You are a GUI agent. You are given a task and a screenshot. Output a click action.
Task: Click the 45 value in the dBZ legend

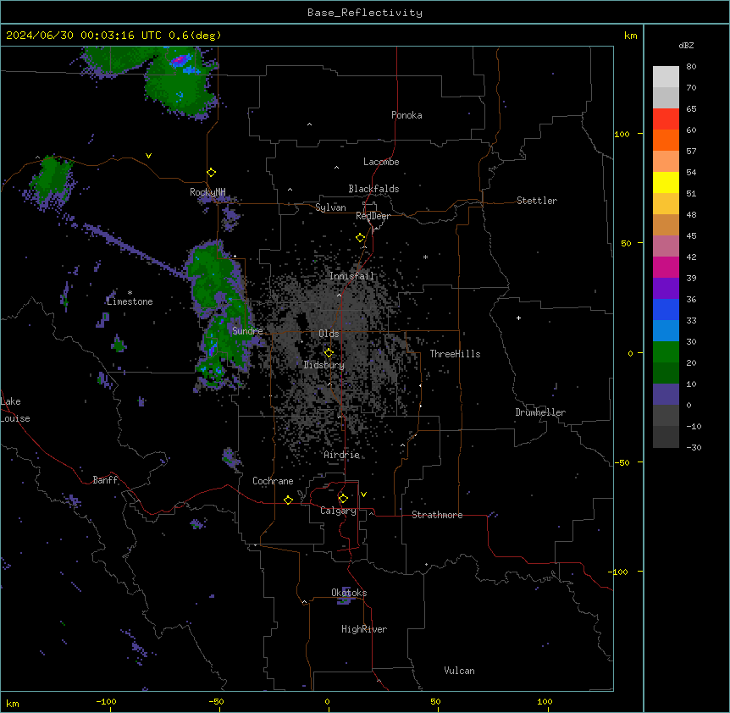click(x=691, y=236)
